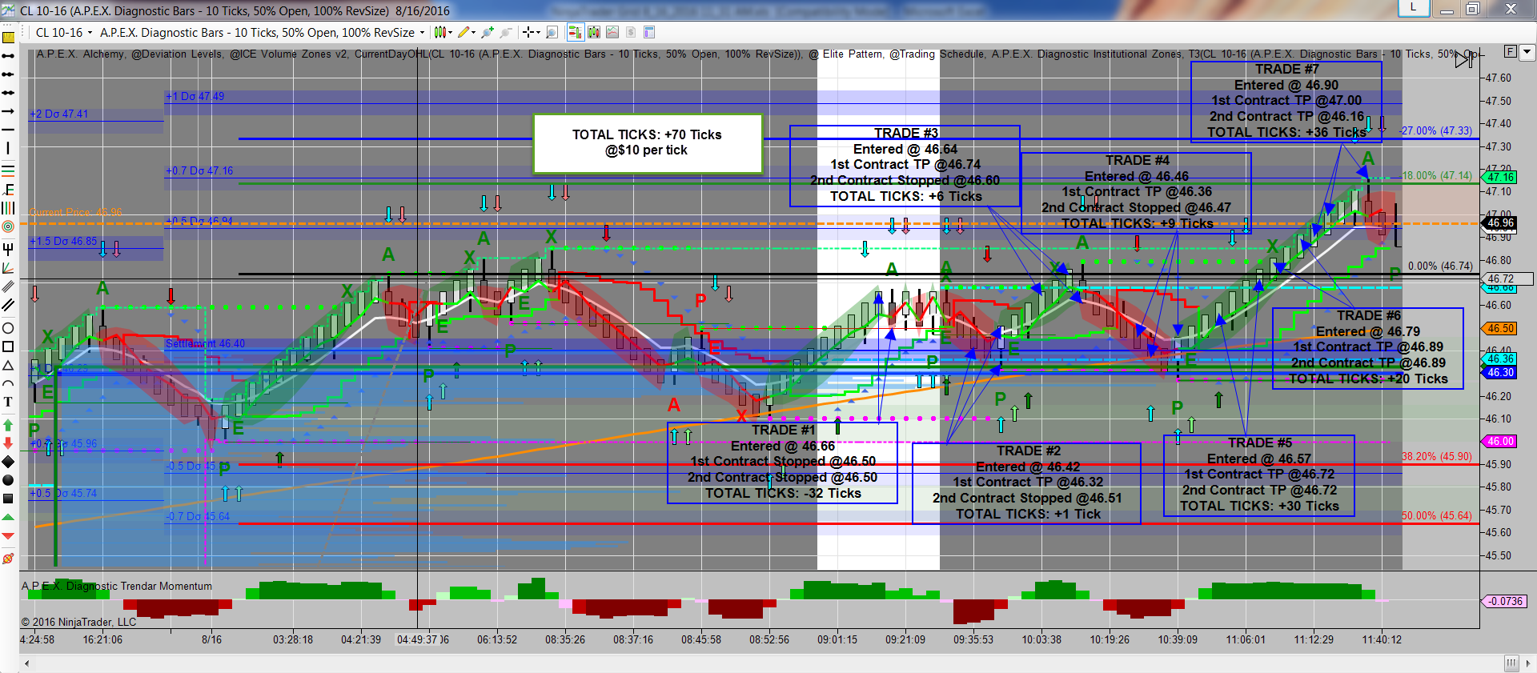Select the red Arrow Down marker tool
The height and width of the screenshot is (673, 1537).
coord(8,443)
